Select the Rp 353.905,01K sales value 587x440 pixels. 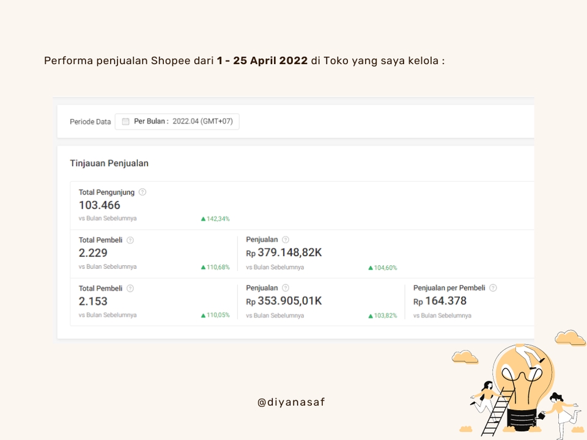(284, 301)
